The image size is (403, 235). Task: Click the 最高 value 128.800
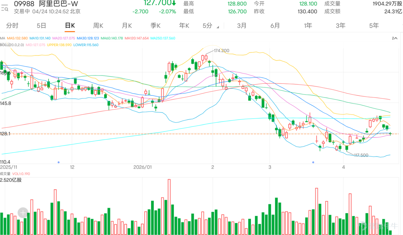[237, 4]
